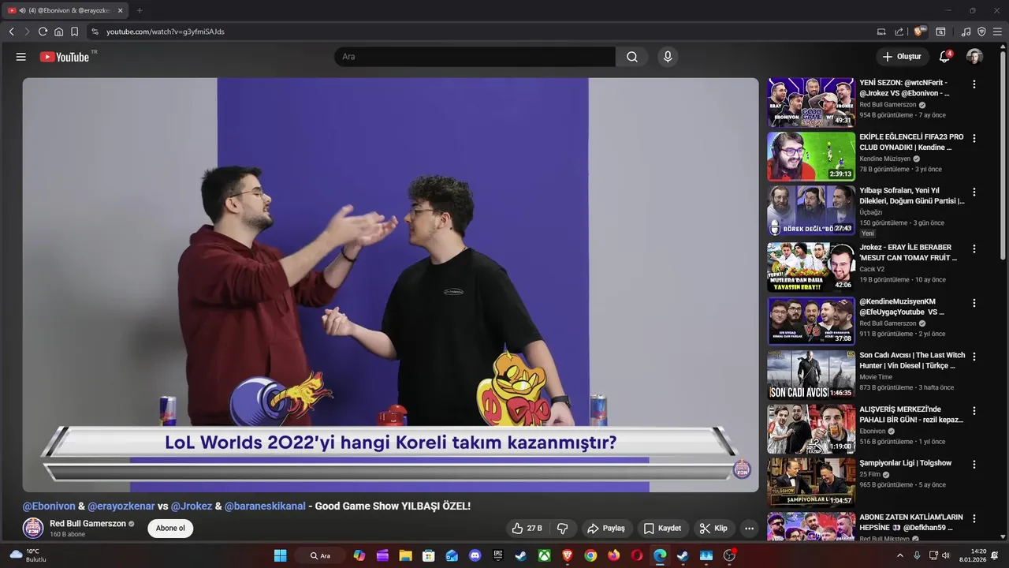Save video with Kaydet button
The height and width of the screenshot is (568, 1009).
[662, 528]
